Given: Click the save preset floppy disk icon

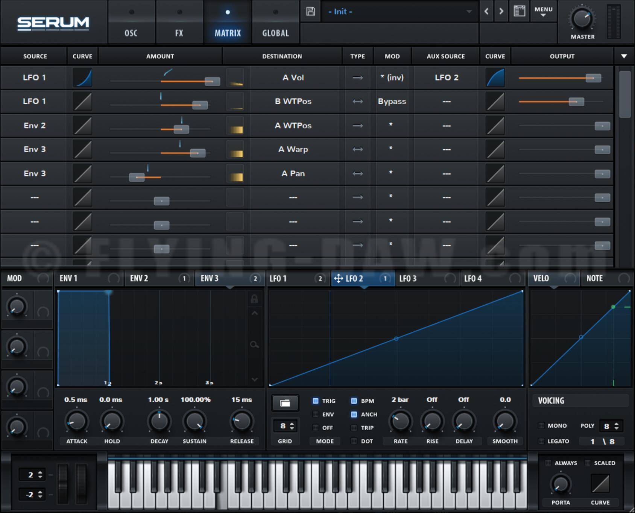Looking at the screenshot, I should (x=310, y=11).
